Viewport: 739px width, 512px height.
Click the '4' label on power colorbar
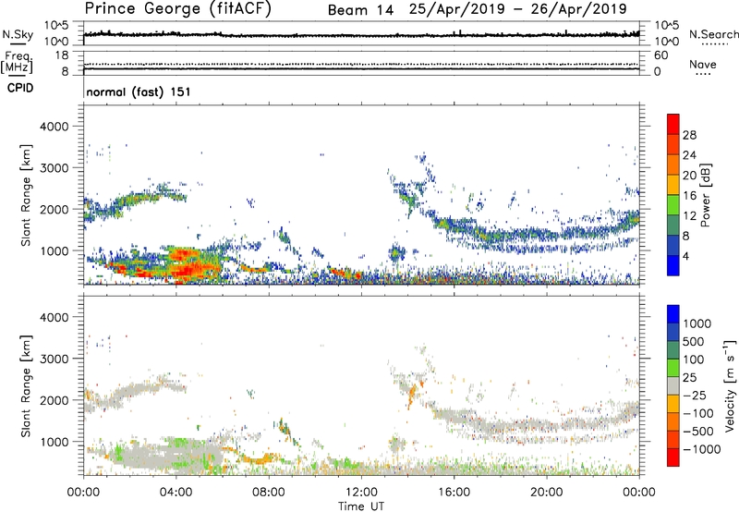[x=685, y=257]
